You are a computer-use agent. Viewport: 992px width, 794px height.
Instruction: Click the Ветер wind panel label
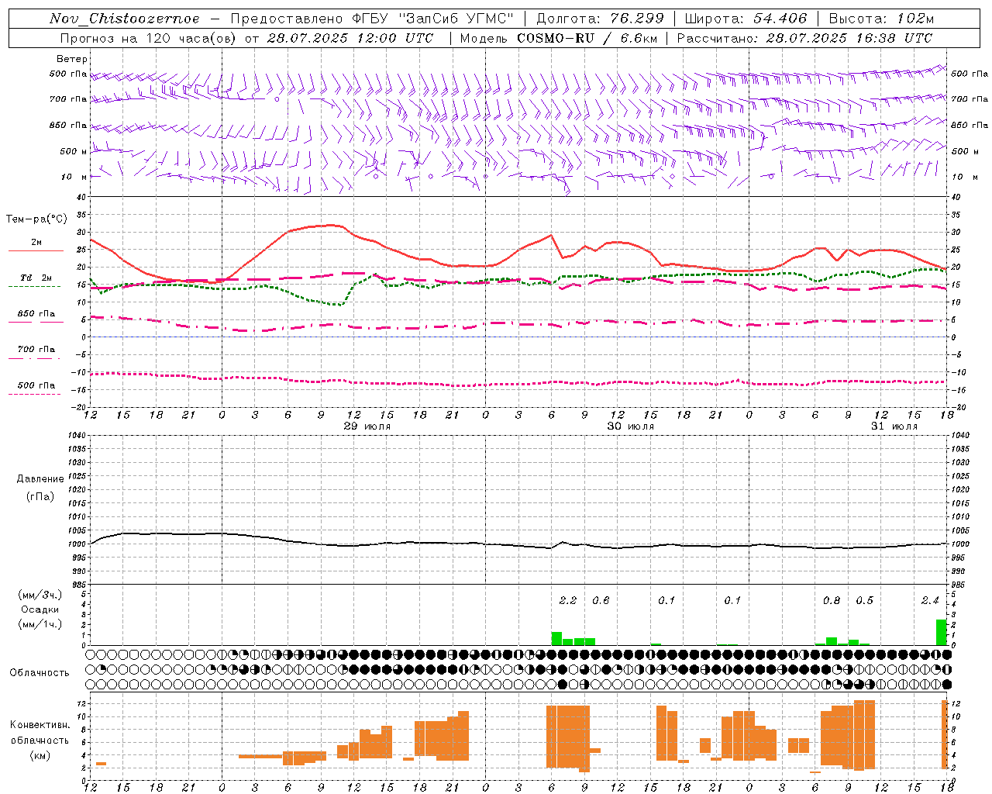point(71,59)
